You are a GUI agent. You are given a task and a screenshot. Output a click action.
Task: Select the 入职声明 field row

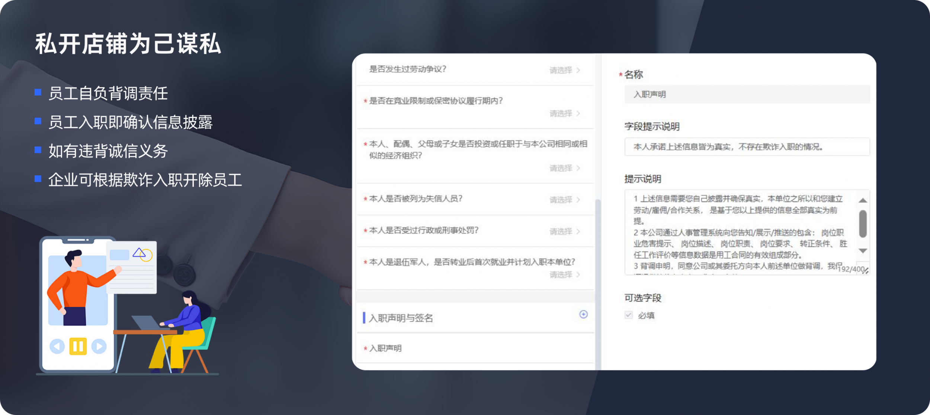coord(475,348)
